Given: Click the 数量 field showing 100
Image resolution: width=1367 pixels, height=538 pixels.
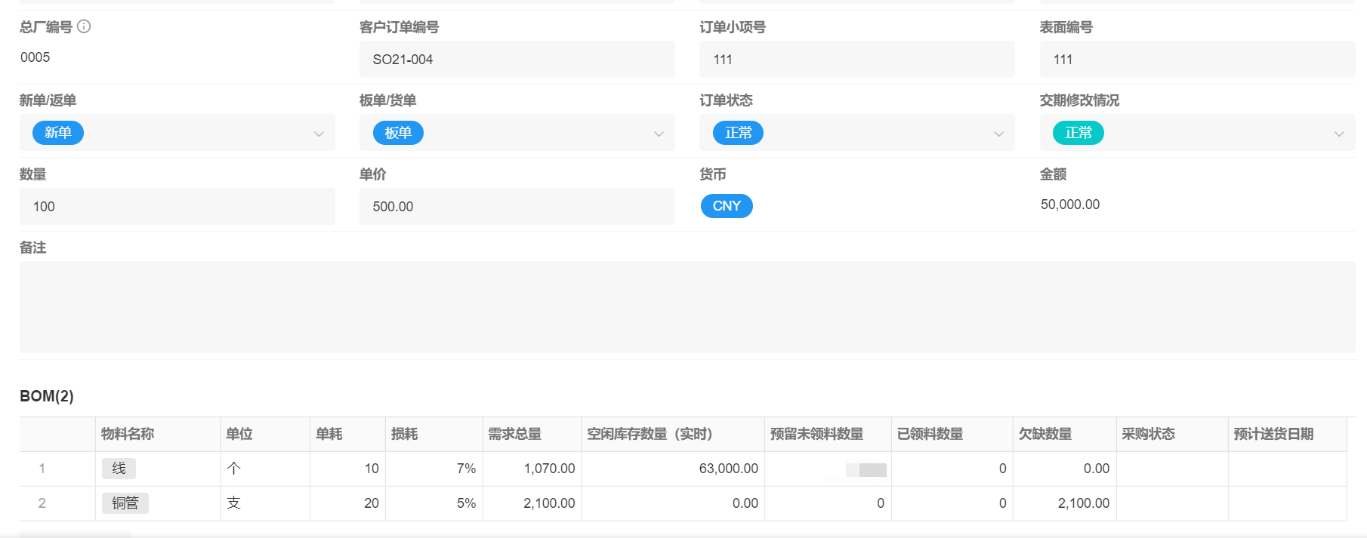Looking at the screenshot, I should pos(177,207).
